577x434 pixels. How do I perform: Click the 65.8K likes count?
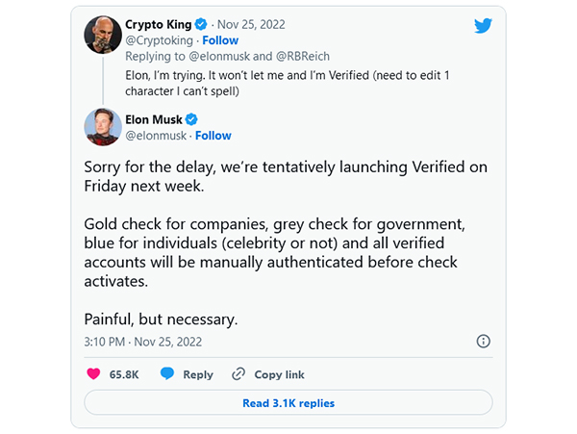click(125, 374)
